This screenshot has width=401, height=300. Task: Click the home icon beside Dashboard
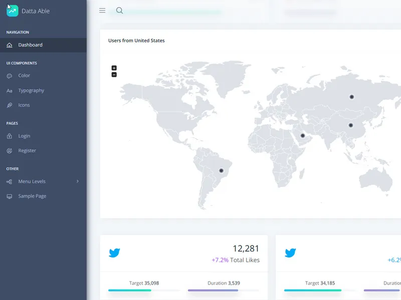(9, 44)
